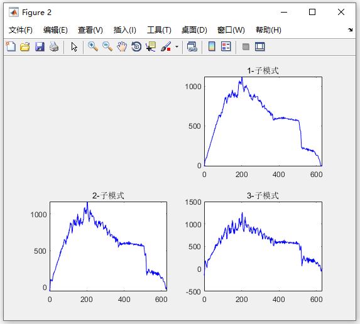This screenshot has width=360, height=324.
Task: Open the 文件(F) menu
Action: 21,30
